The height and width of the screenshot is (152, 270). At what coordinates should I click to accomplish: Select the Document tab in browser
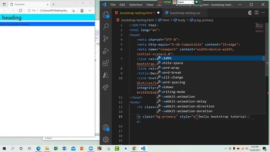29,4
